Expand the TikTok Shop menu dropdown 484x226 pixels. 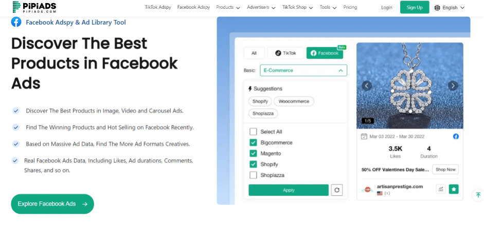point(298,7)
